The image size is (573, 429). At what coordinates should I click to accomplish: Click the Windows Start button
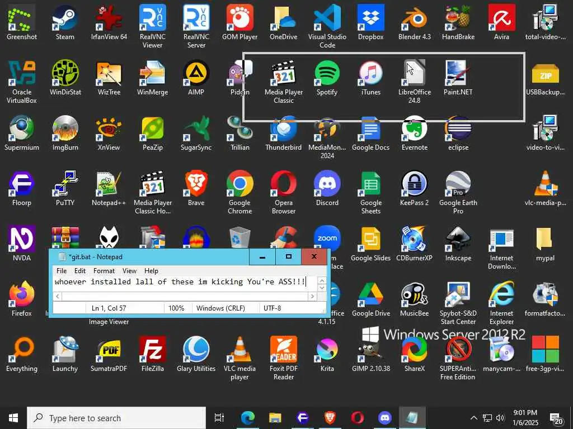[13, 418]
